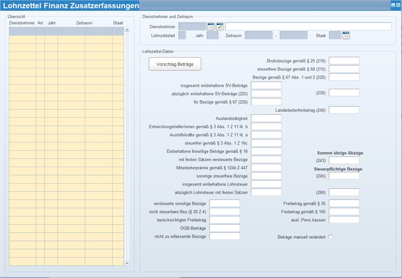Click the Staat column header in Übersicht

tap(118, 23)
